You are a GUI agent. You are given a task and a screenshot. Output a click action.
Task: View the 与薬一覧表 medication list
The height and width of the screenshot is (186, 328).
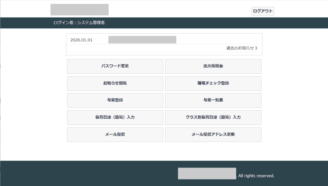[213, 100]
